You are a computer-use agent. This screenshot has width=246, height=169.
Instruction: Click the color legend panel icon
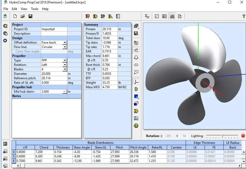tap(136, 118)
